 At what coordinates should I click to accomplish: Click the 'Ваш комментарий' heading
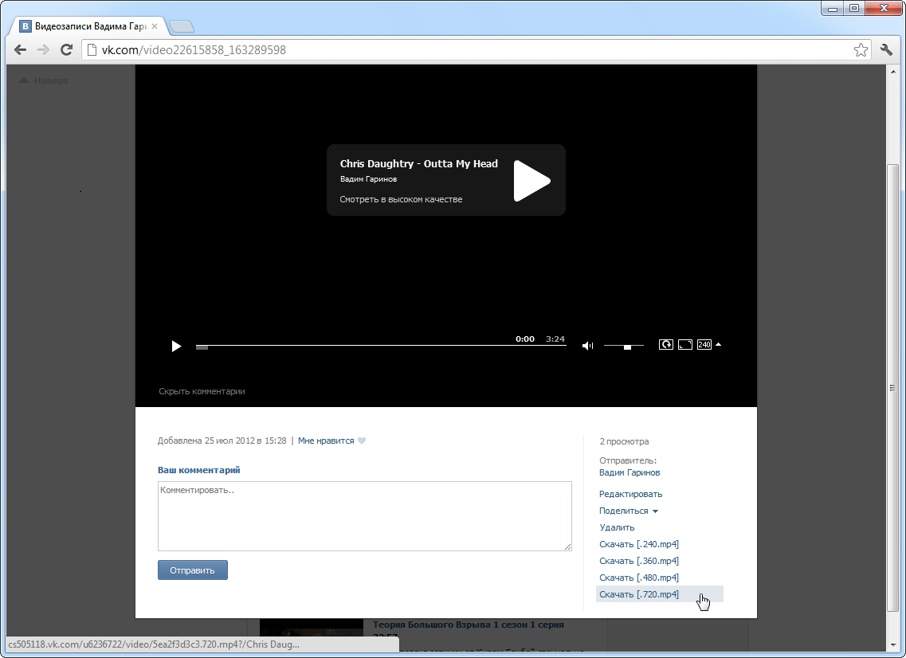point(198,470)
